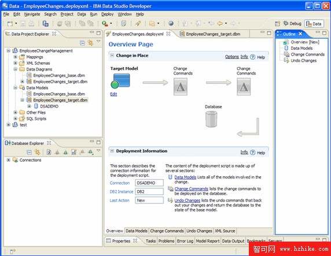Switch to the XML Source tab

225,231
